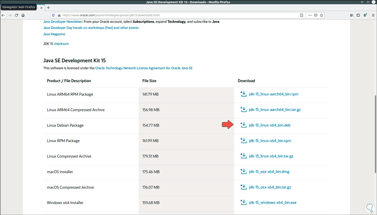Select the '176.07 MB' file size
The image size is (377, 215).
[x=151, y=187]
